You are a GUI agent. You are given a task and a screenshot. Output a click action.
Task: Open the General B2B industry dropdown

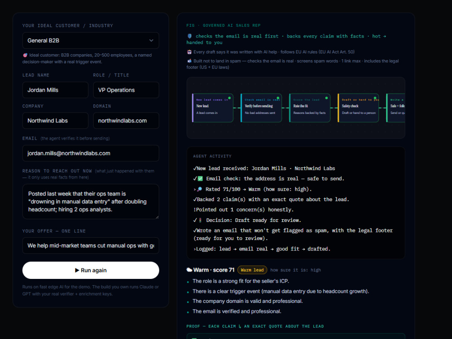pos(90,41)
